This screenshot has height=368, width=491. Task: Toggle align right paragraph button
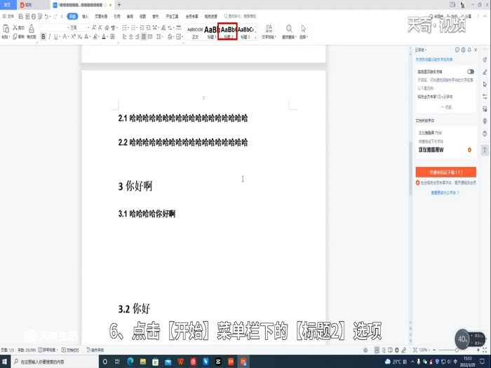(x=137, y=36)
